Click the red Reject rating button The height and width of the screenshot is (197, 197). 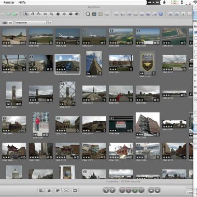(x=122, y=190)
